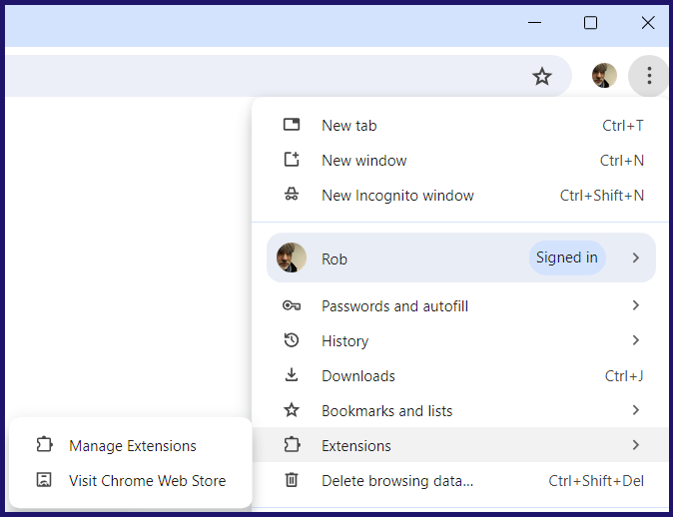Click the trash icon for Delete browsing data

pos(292,480)
